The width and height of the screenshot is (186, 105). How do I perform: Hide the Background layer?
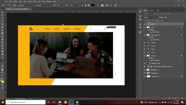(144, 76)
